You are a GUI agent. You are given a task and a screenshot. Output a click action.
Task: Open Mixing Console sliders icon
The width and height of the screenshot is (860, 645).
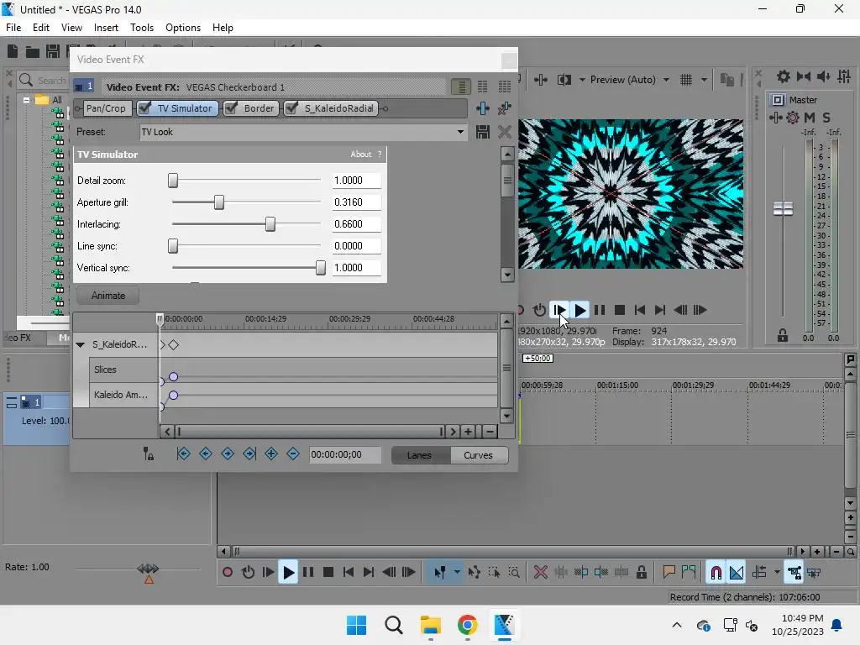(x=844, y=76)
